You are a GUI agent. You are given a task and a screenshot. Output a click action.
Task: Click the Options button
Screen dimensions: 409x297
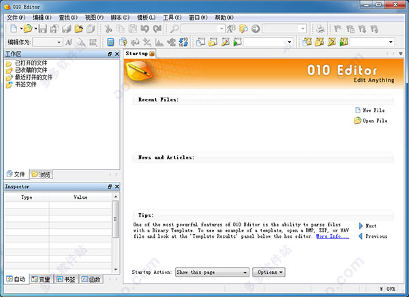click(269, 272)
